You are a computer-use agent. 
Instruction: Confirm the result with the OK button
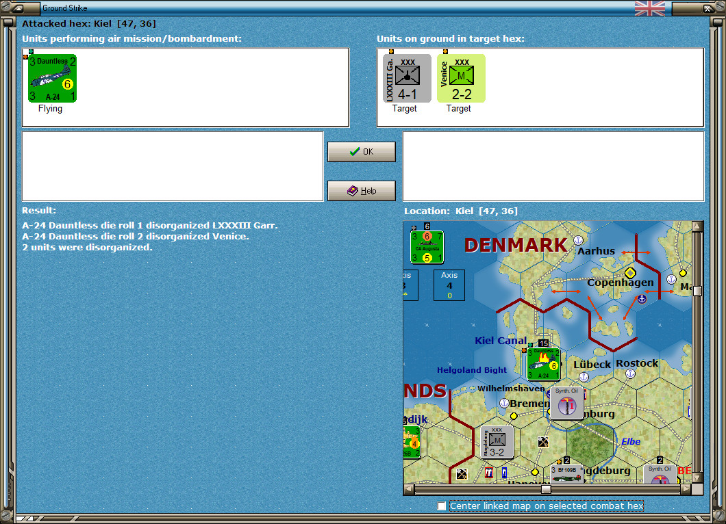click(x=361, y=152)
